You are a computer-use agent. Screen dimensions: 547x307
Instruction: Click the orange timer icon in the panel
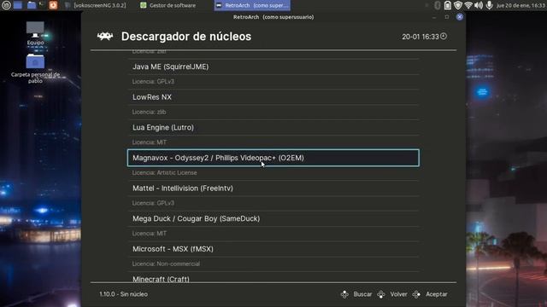pos(53,5)
